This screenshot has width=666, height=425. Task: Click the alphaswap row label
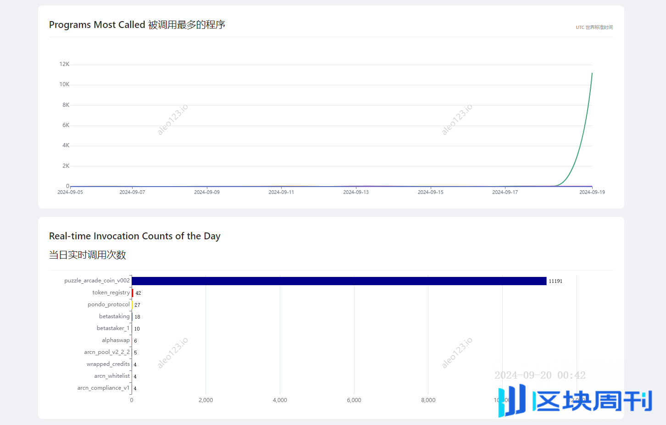click(x=116, y=340)
